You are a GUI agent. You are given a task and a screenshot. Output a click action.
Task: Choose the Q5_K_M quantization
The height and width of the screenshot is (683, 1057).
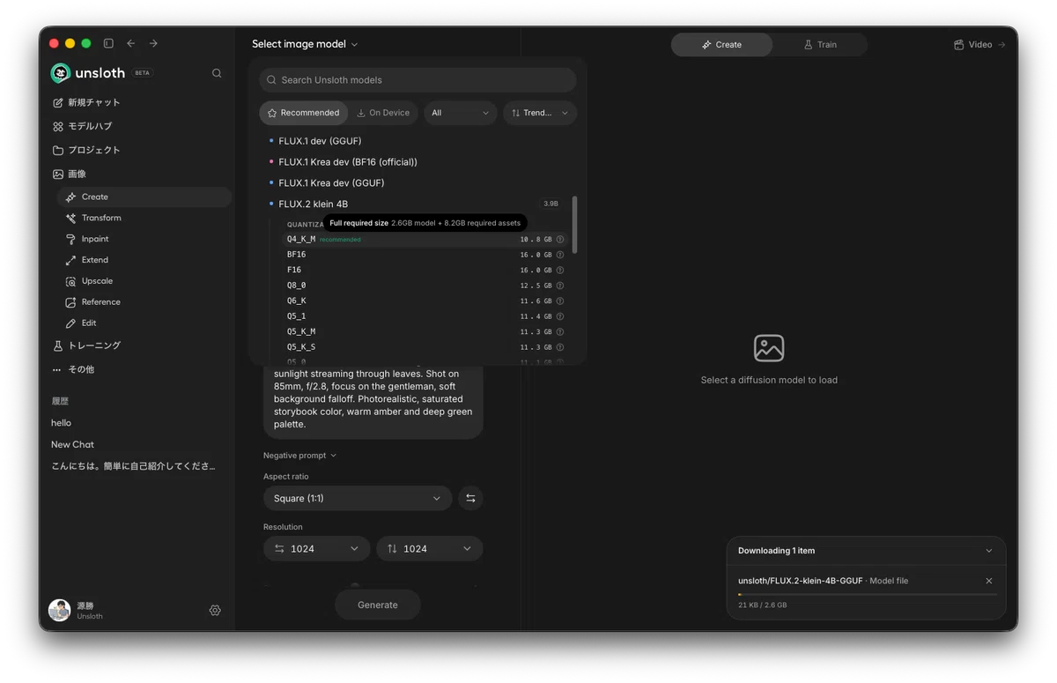tap(425, 332)
